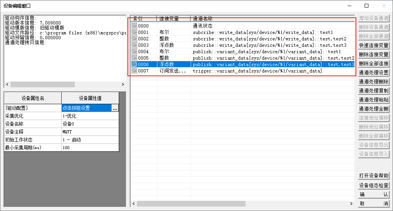Click the channel list horizontal scrollbar thumb
The width and height of the screenshot is (393, 211).
click(x=191, y=204)
